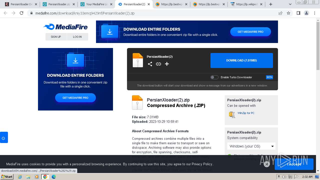Image resolution: width=320 pixels, height=180 pixels.
Task: Click SIGN UP button
Action: [56, 37]
